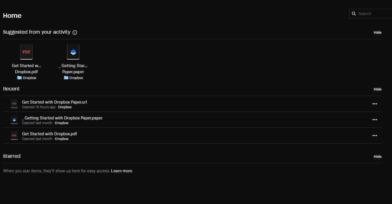Click inside the Search input field

(x=373, y=13)
